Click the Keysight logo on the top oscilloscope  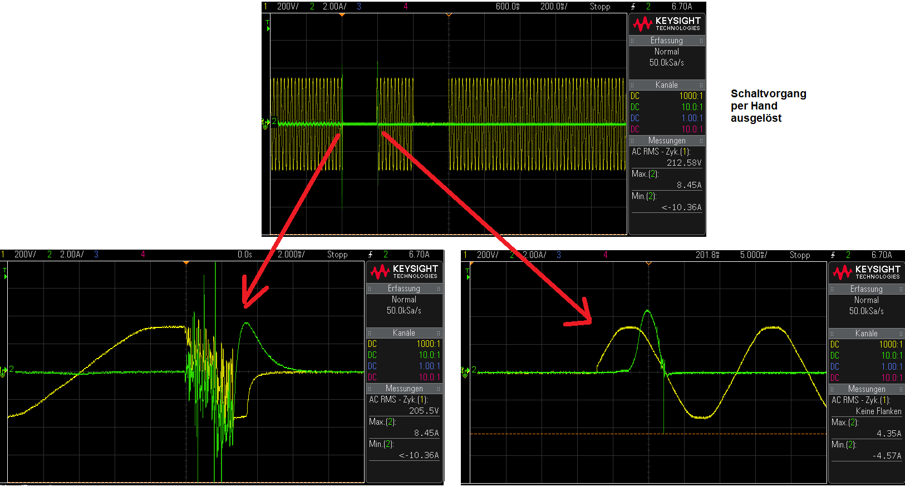[667, 24]
